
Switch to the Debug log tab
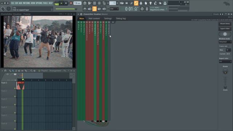pyautogui.click(x=121, y=19)
